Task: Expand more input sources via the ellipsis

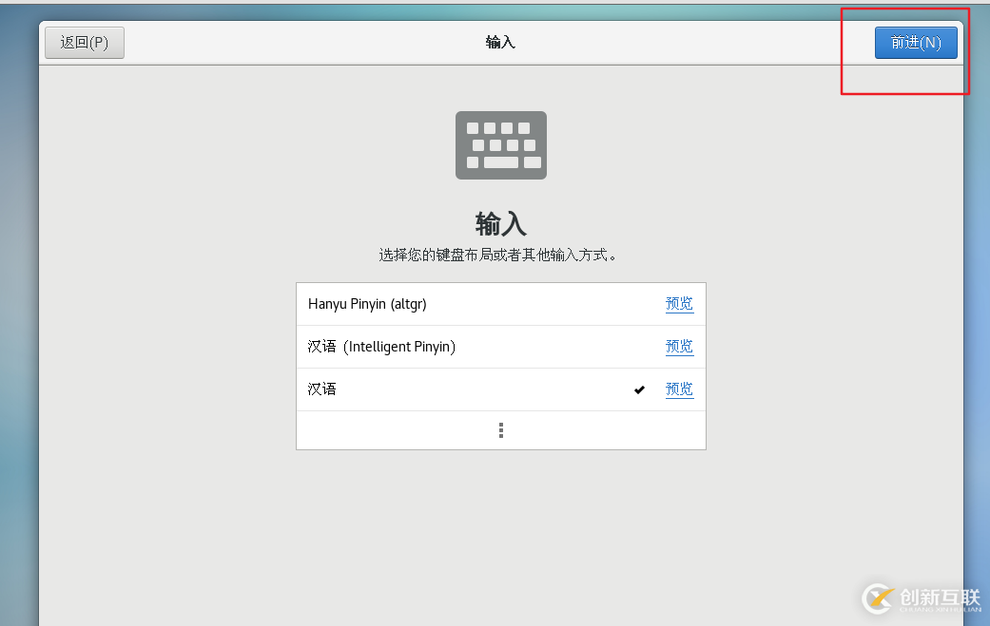Action: click(x=500, y=429)
